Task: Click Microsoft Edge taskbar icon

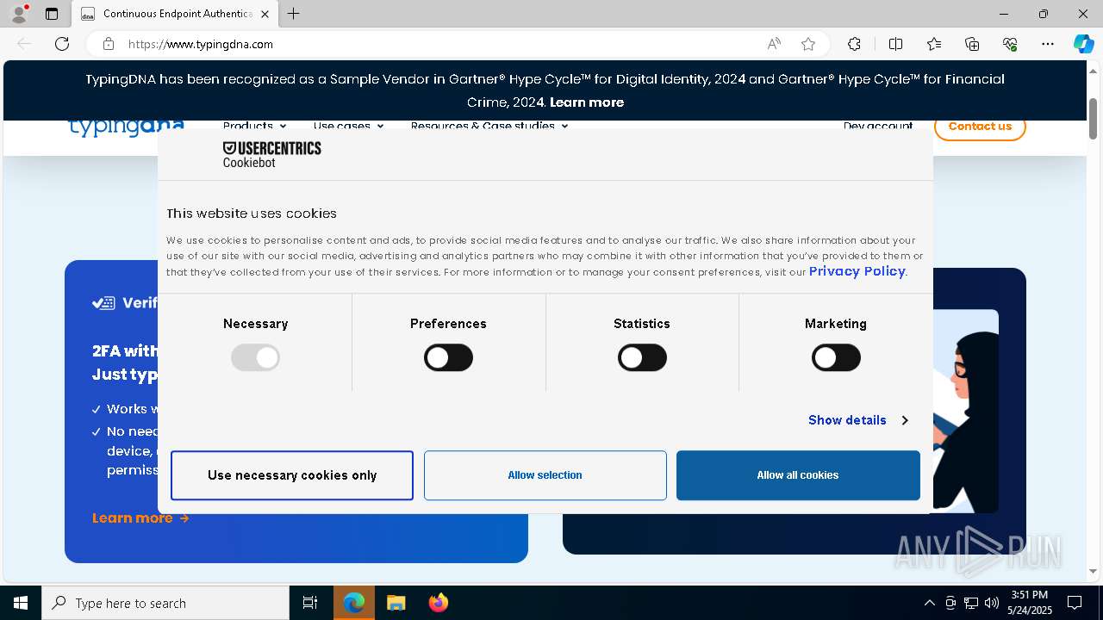Action: click(354, 603)
